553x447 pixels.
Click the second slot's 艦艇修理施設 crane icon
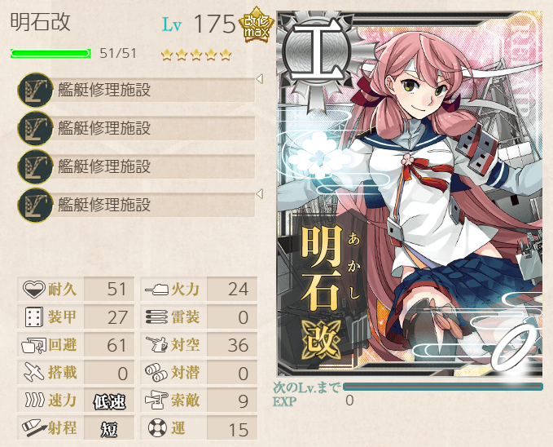point(34,128)
